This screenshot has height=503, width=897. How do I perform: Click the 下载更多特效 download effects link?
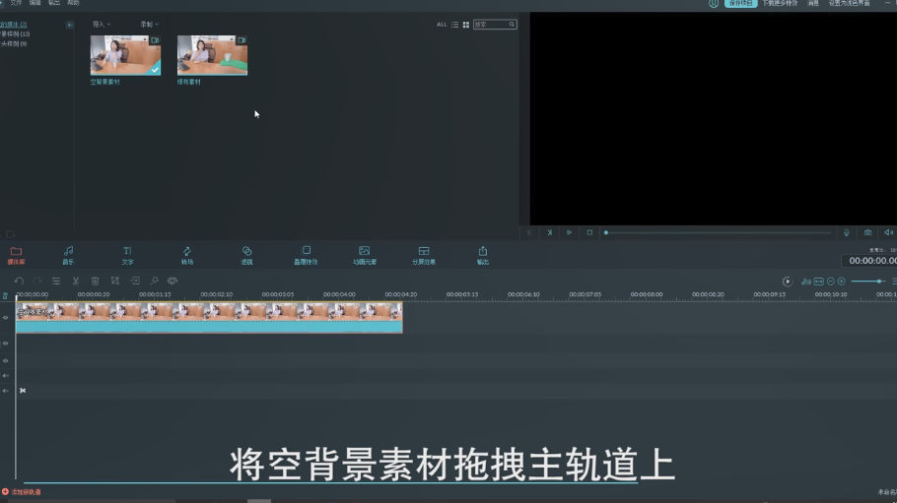click(779, 3)
